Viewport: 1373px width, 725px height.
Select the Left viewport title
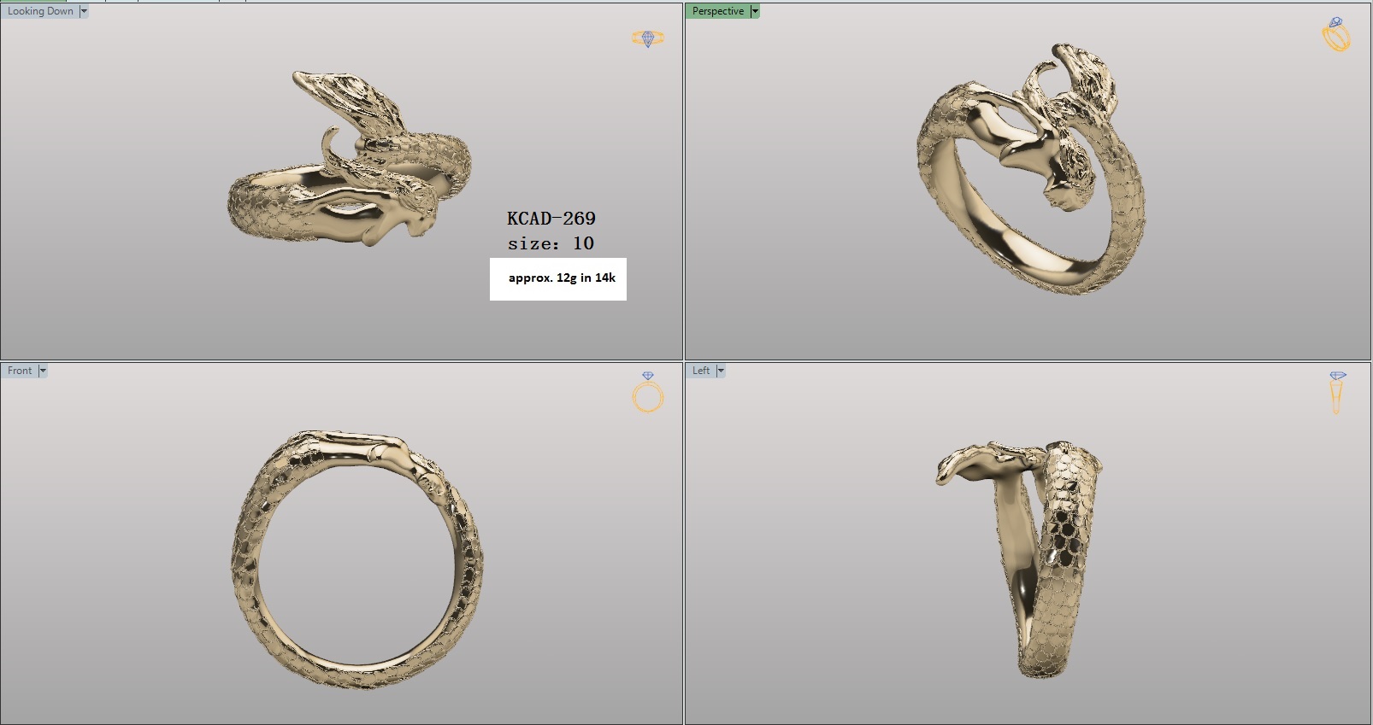(701, 371)
